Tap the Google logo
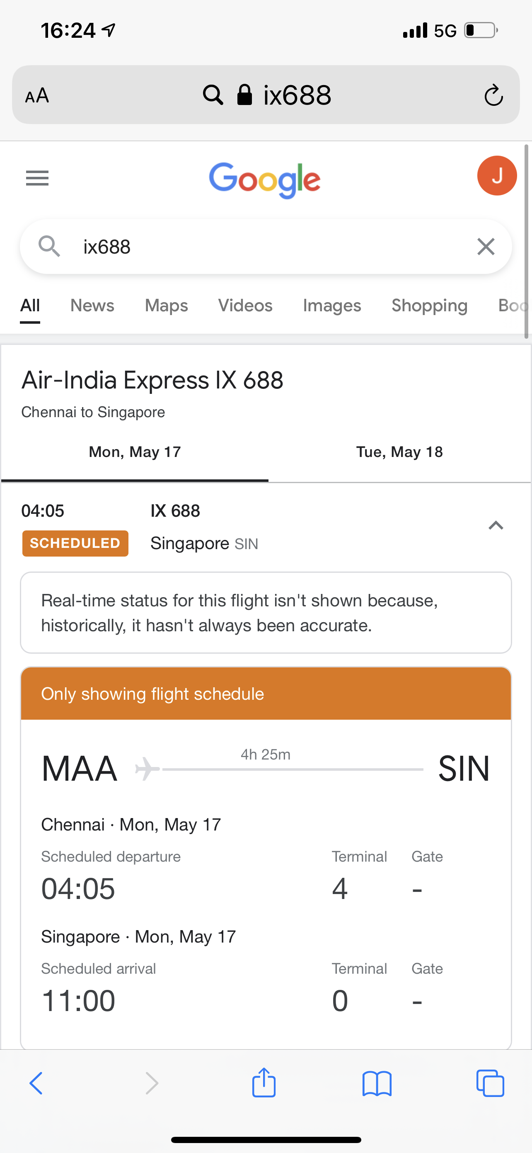Screen dimensions: 532x1153 point(265,180)
